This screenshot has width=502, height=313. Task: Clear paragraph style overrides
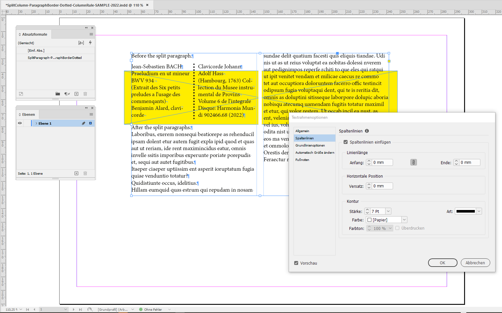67,94
